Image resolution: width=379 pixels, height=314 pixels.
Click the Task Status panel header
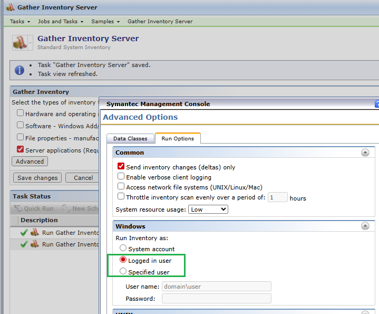tap(54, 196)
